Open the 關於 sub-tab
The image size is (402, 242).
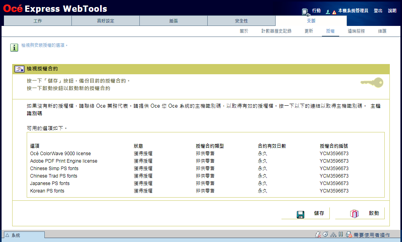[x=244, y=31]
